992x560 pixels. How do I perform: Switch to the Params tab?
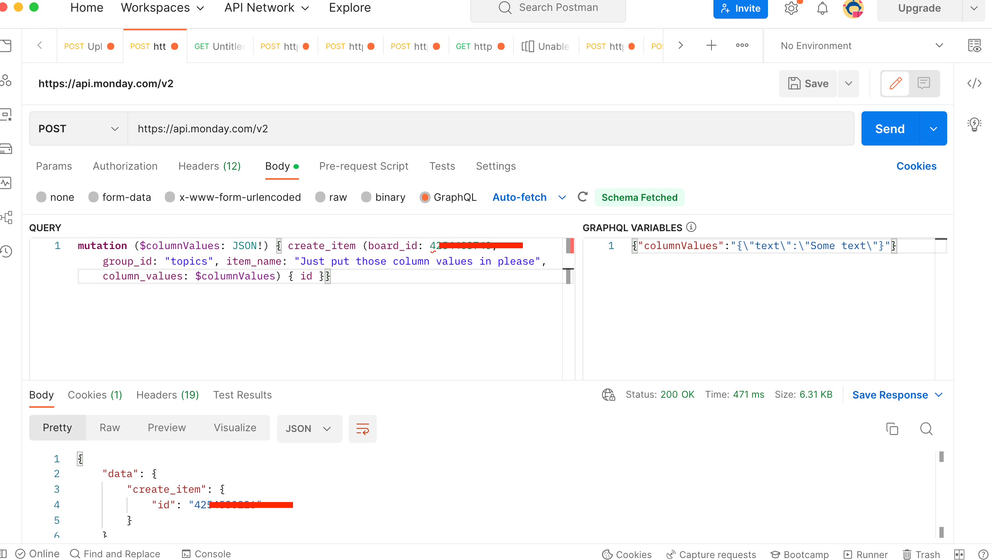54,166
